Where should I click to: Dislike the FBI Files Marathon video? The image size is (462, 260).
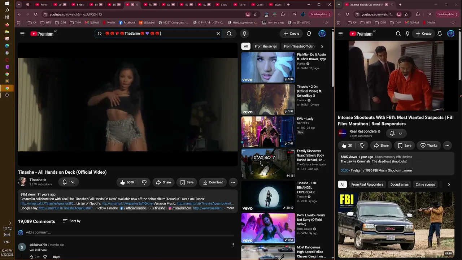362,146
